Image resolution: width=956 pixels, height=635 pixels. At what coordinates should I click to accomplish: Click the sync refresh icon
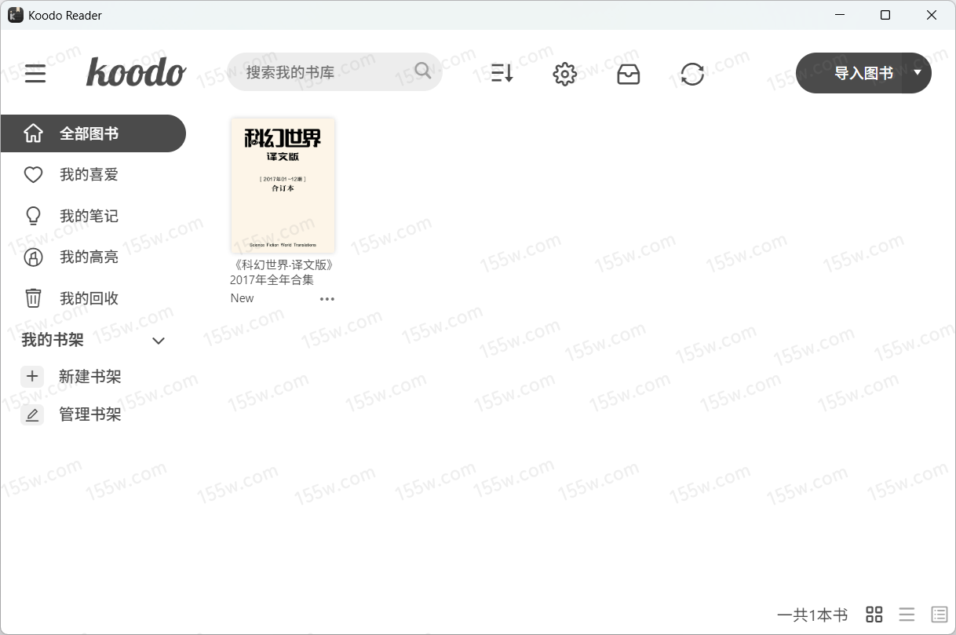pyautogui.click(x=692, y=74)
